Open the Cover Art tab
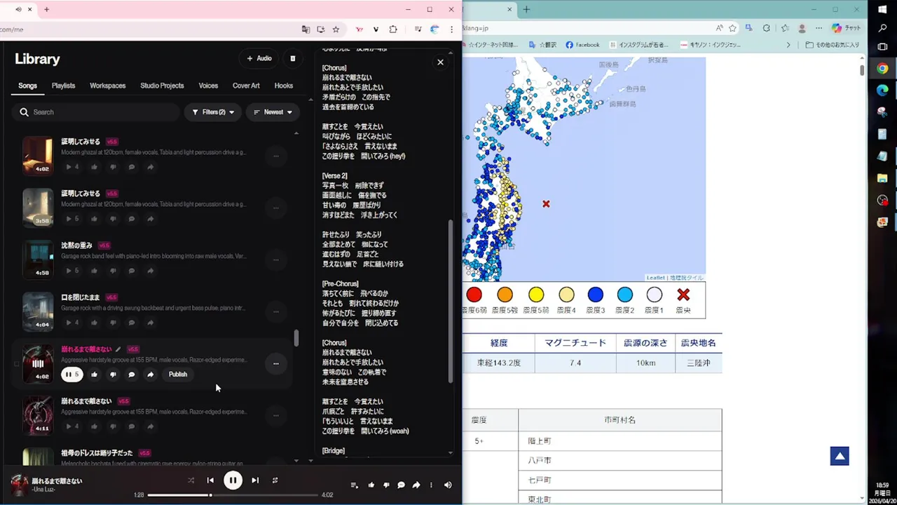This screenshot has width=897, height=505. [x=246, y=86]
